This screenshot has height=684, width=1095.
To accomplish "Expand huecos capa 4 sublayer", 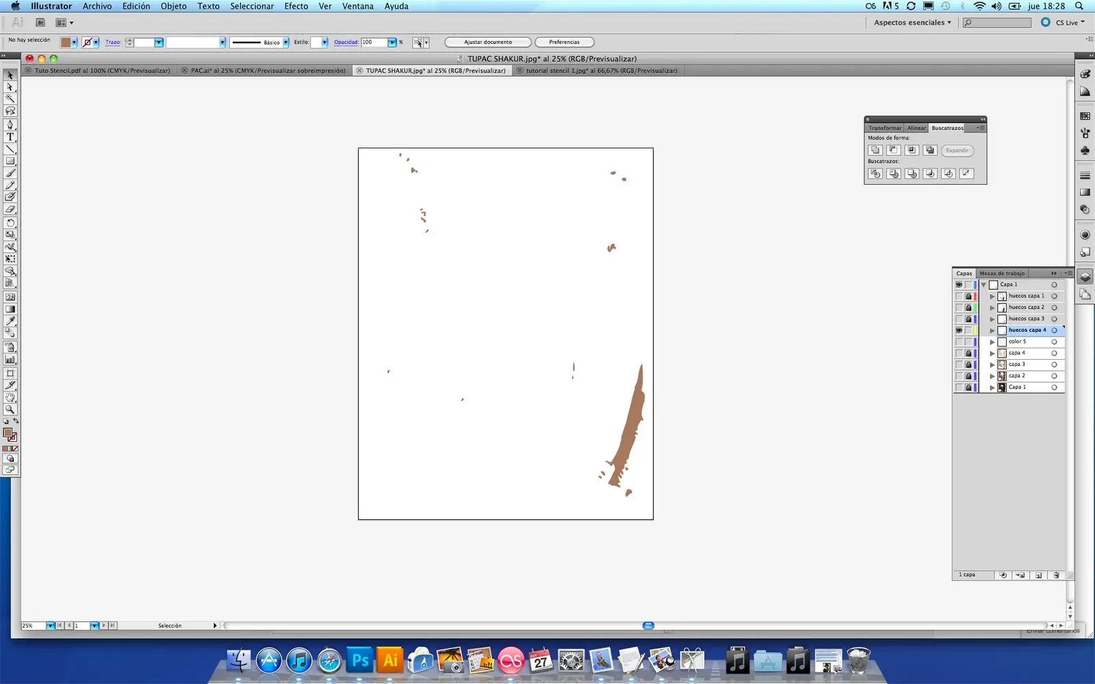I will (x=992, y=330).
